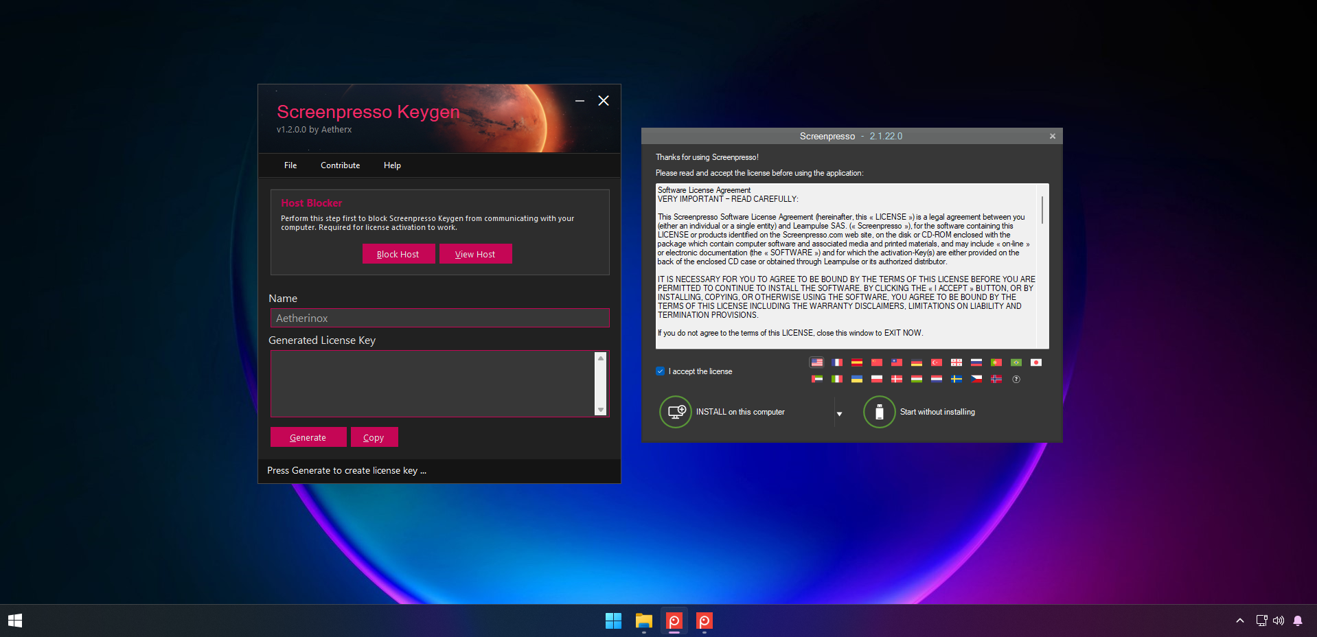Choose the Russian flag language

pos(976,362)
